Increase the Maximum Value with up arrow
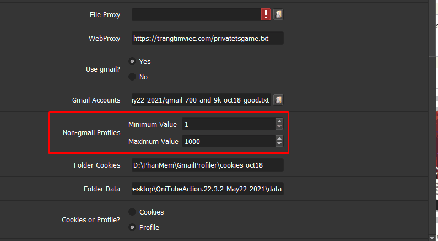The width and height of the screenshot is (438, 241). 279,138
